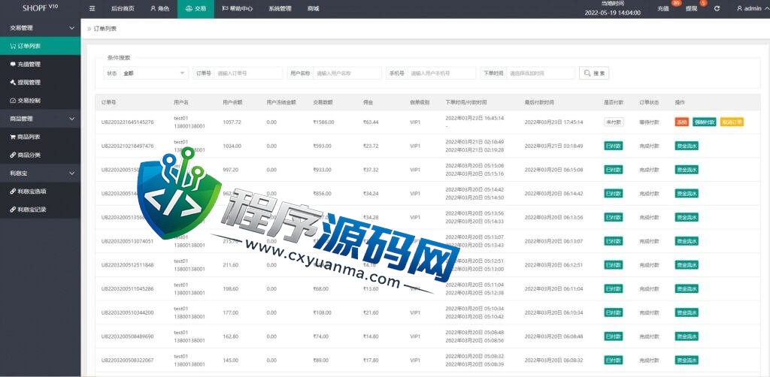Click the chat bubble icon for 充值管理
The height and width of the screenshot is (377, 770).
(x=13, y=65)
